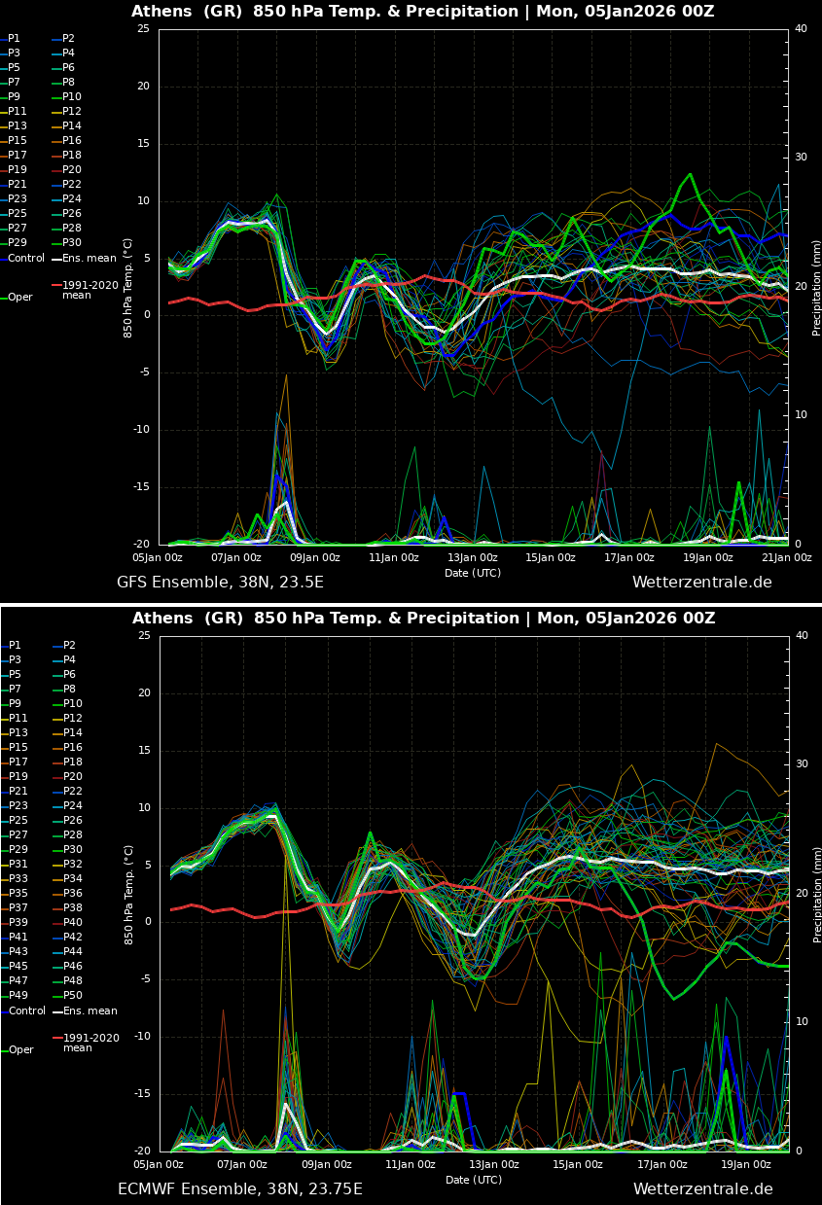
Task: Open Wetterzentrale.de link under the GFS chart
Action: (701, 583)
